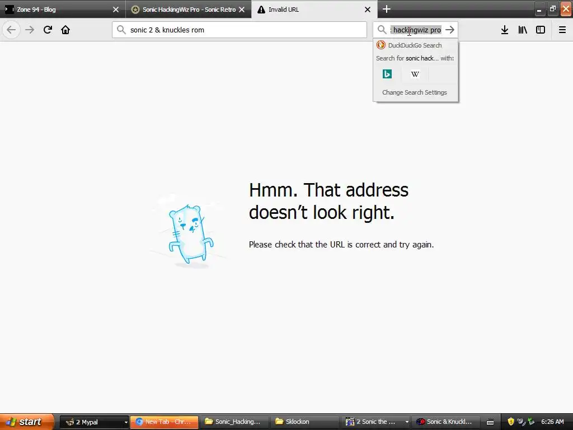573x430 pixels.
Task: Go back to the previous page
Action: [11, 30]
